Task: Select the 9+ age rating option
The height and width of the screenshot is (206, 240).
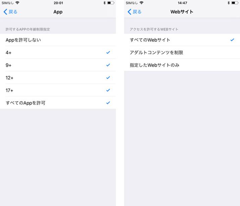Action: click(x=58, y=65)
